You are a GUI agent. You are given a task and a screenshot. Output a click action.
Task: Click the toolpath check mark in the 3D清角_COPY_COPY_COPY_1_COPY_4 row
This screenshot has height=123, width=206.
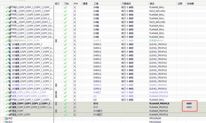coord(65,85)
